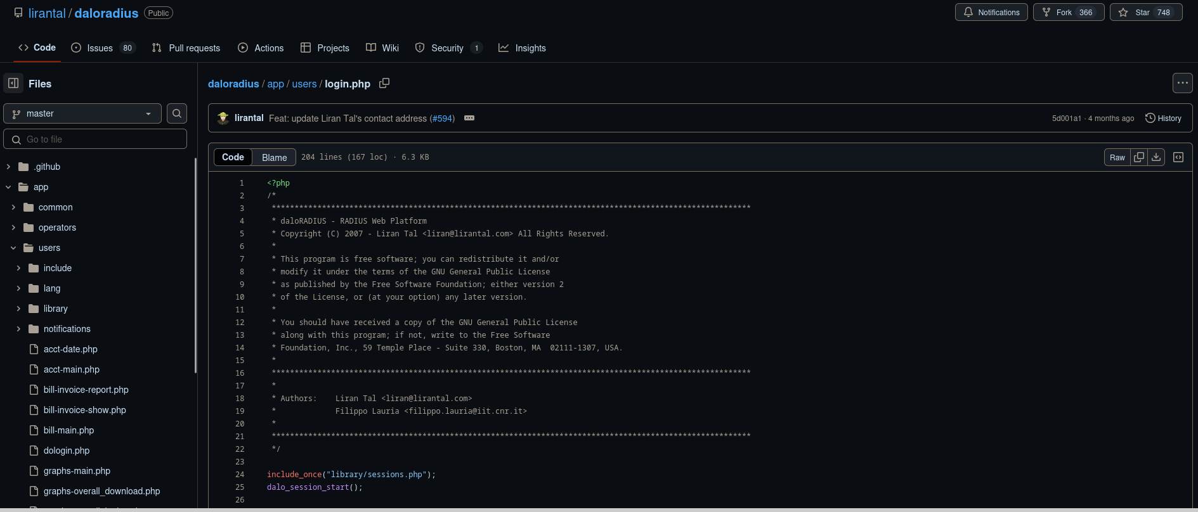Open the Projects tab
The height and width of the screenshot is (512, 1198).
[x=325, y=48]
